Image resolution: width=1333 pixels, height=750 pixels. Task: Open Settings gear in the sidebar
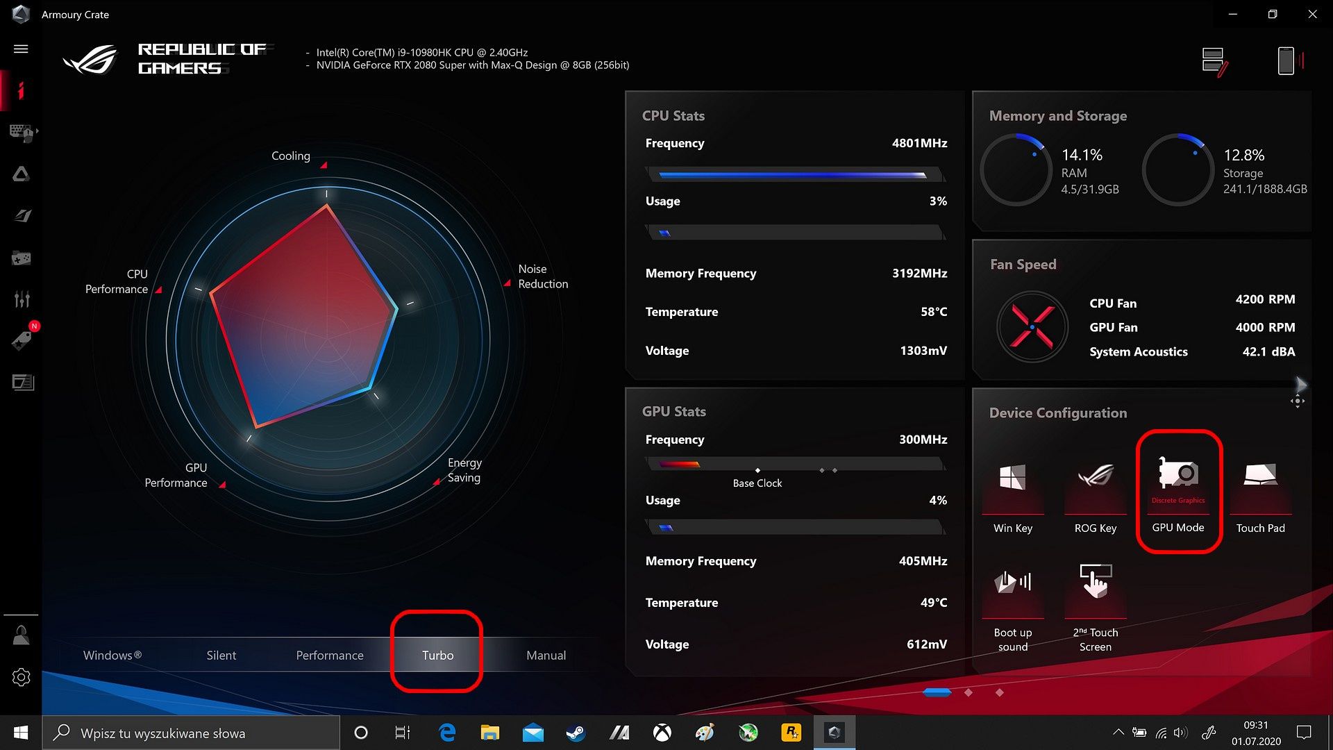(x=21, y=677)
